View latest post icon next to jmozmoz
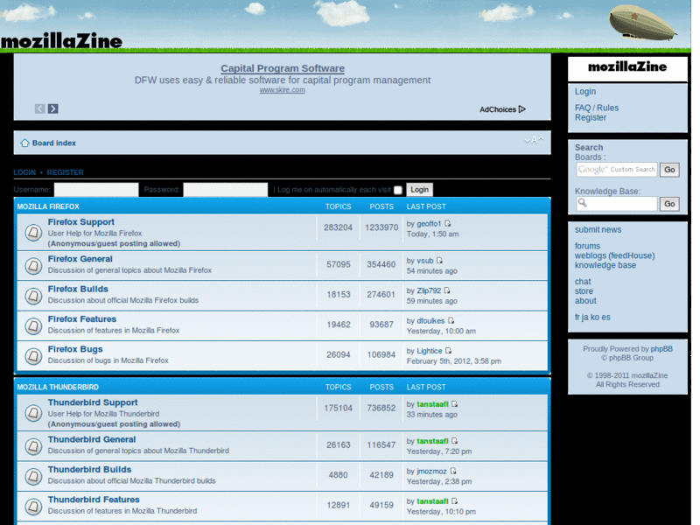 tap(453, 471)
